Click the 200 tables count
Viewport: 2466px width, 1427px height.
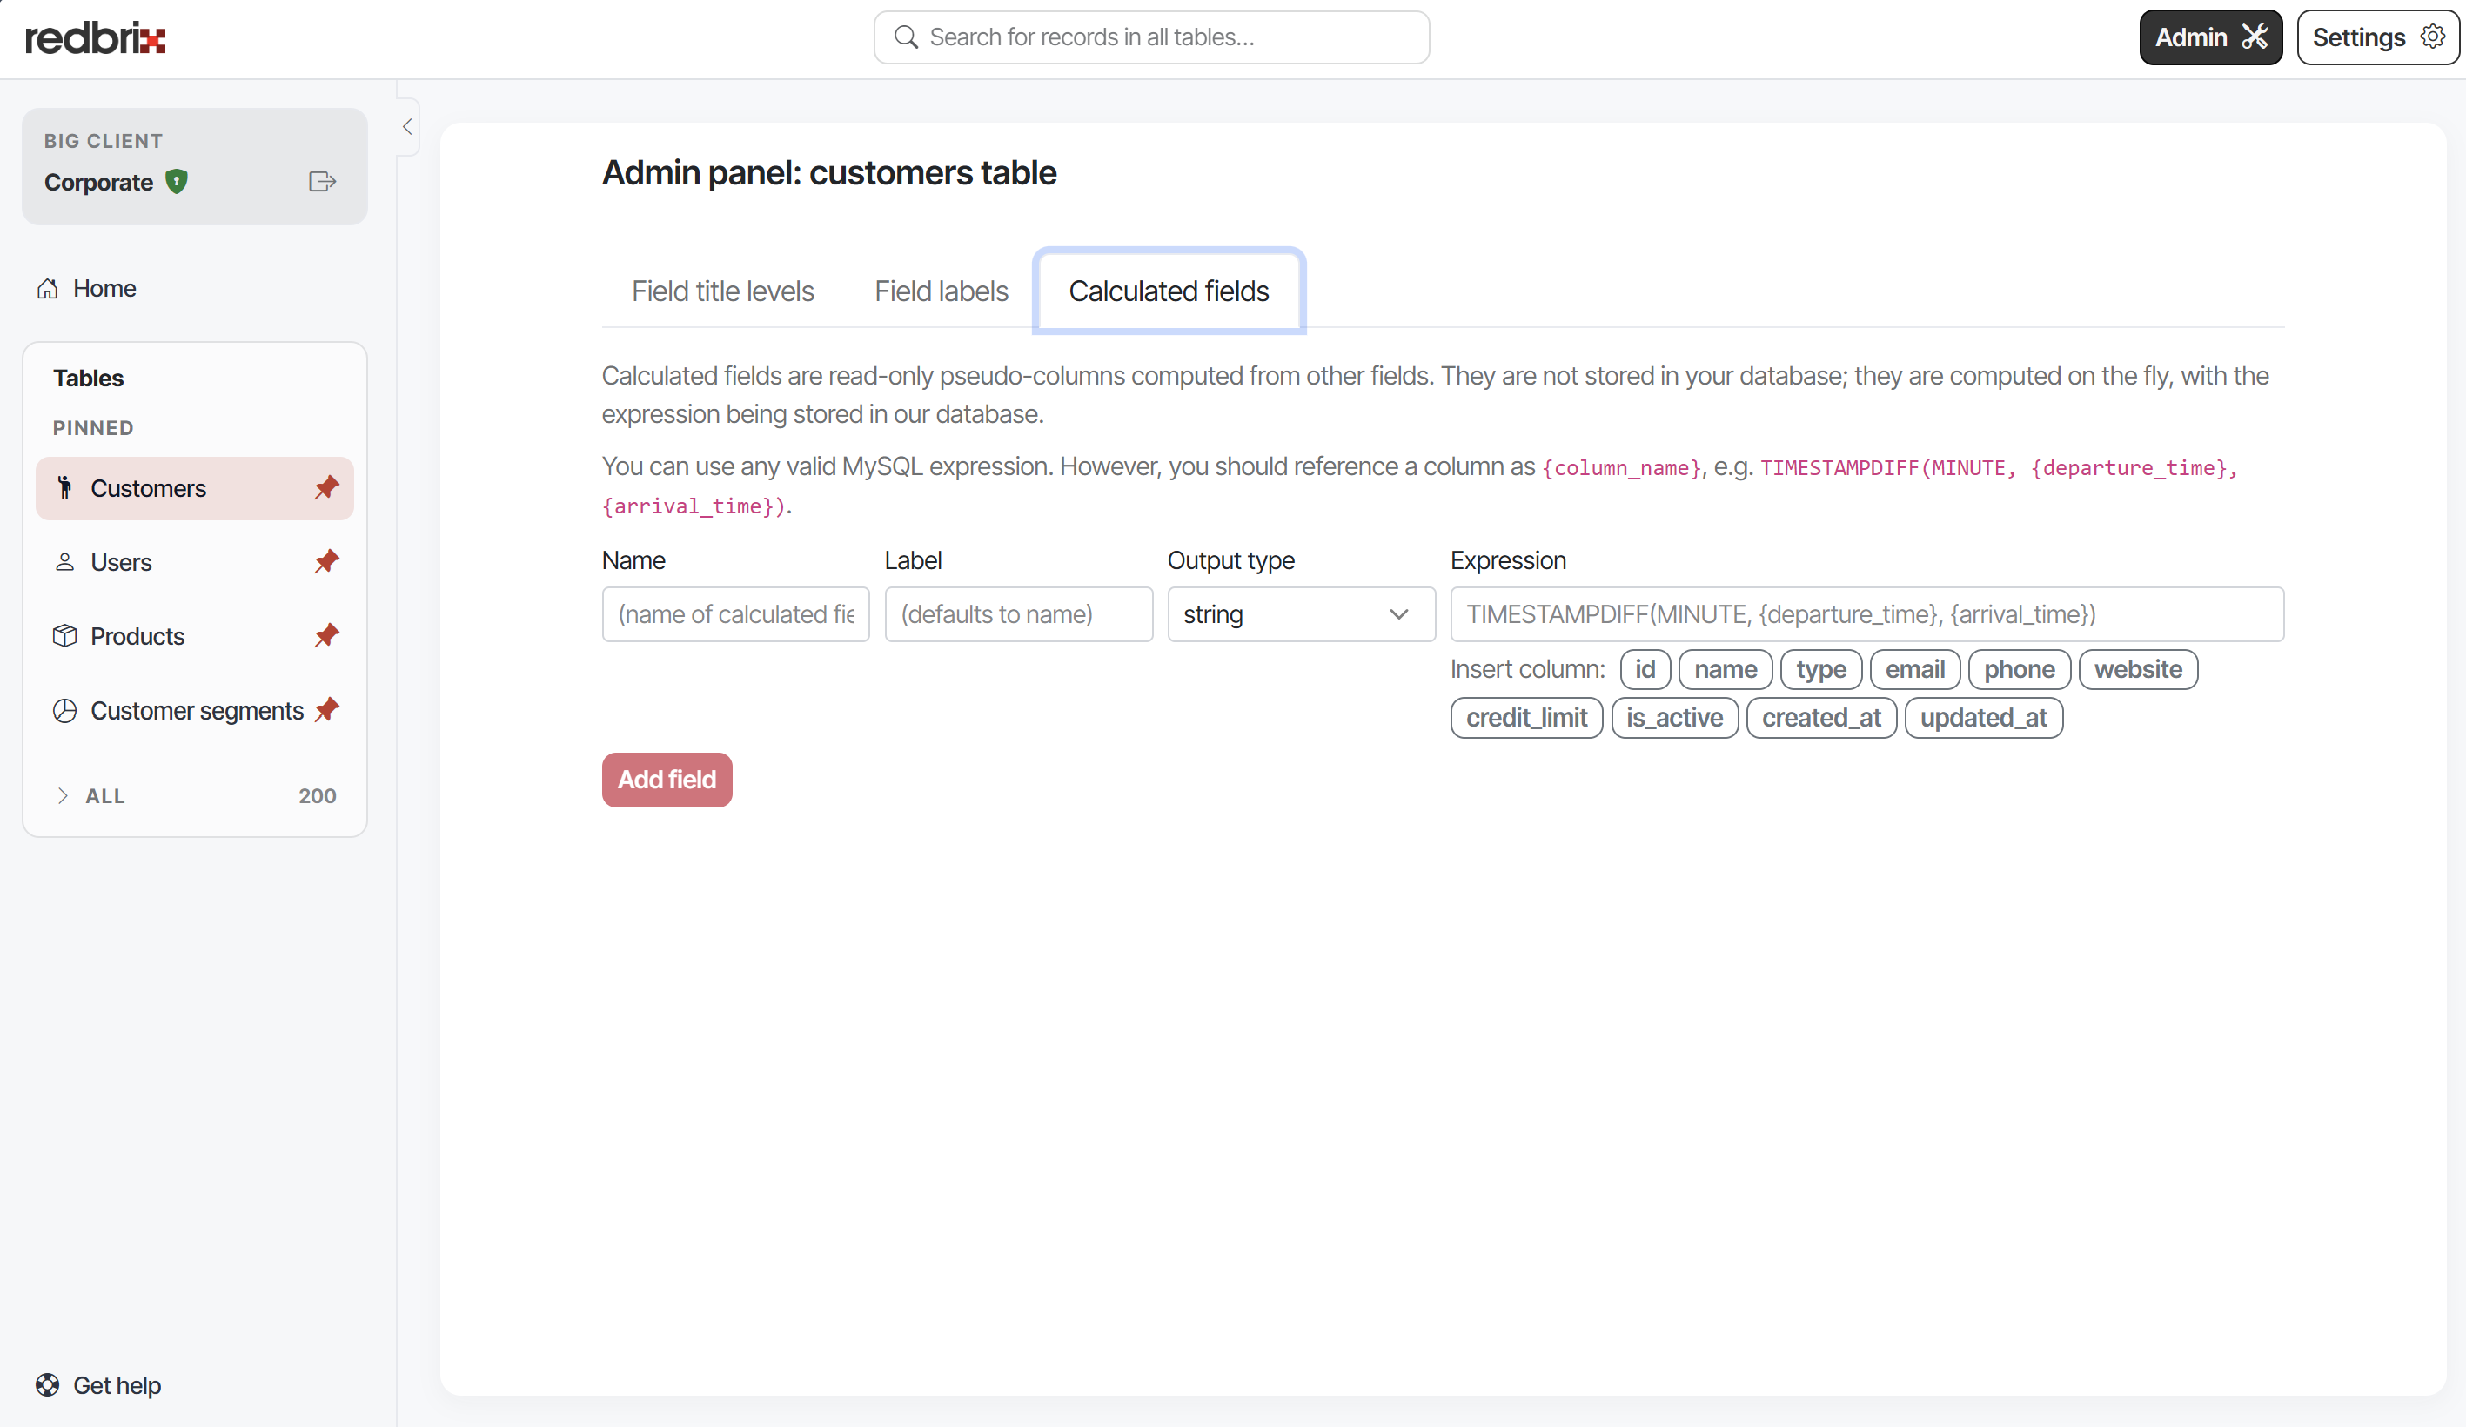pos(317,795)
